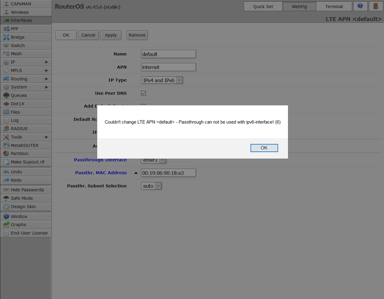
Task: Click the MetaROUTER icon
Action: (x=6, y=145)
